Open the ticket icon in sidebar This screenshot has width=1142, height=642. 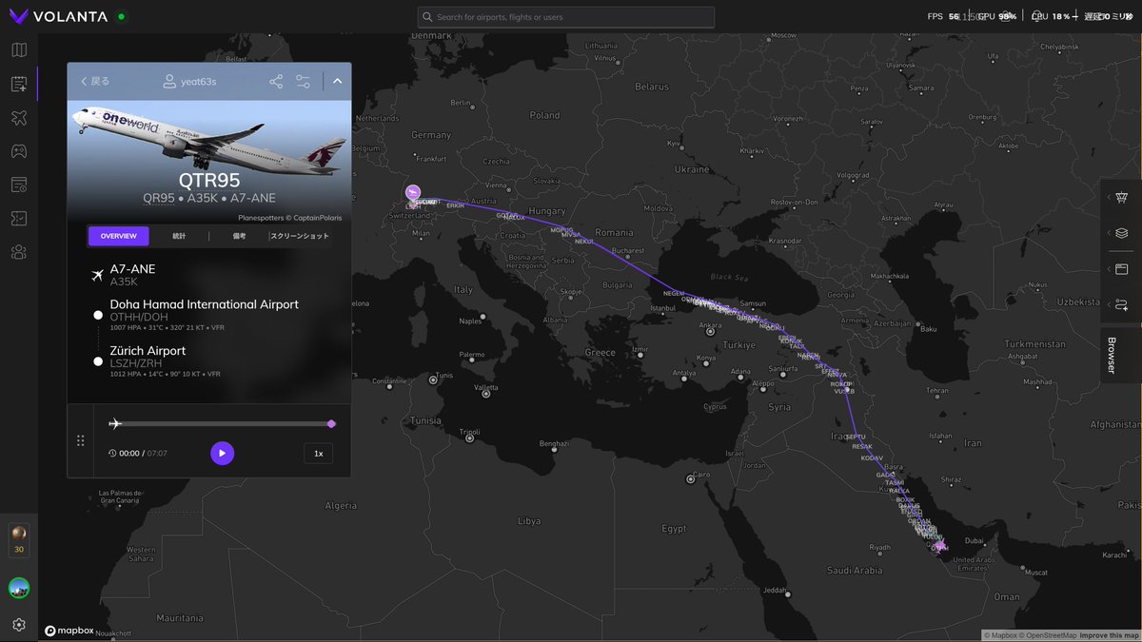coord(19,219)
